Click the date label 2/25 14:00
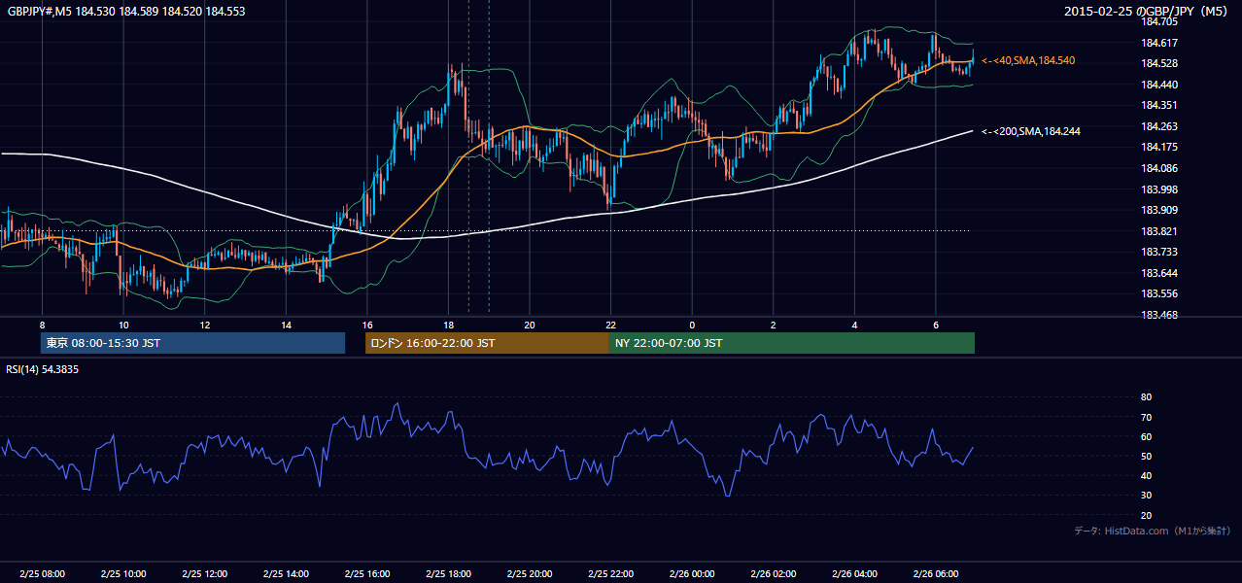 (x=286, y=574)
